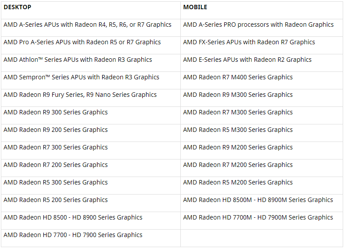Click AMD Pro A-Series APUs desktop entry

point(82,43)
